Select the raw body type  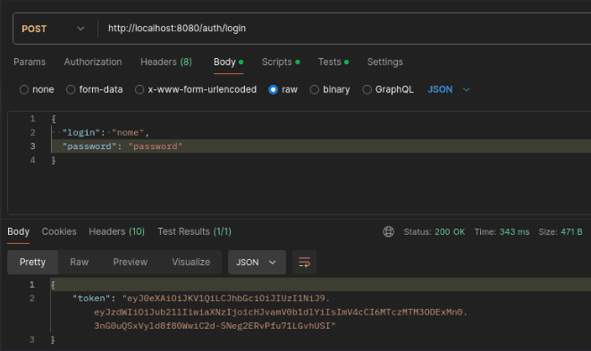pos(283,89)
